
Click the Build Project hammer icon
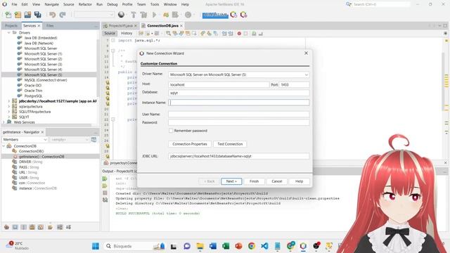click(x=134, y=15)
